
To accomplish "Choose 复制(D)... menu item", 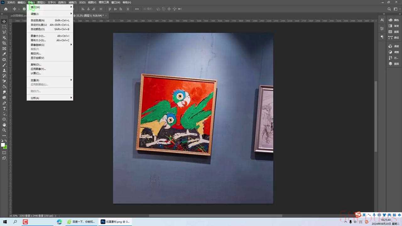I will (x=50, y=64).
